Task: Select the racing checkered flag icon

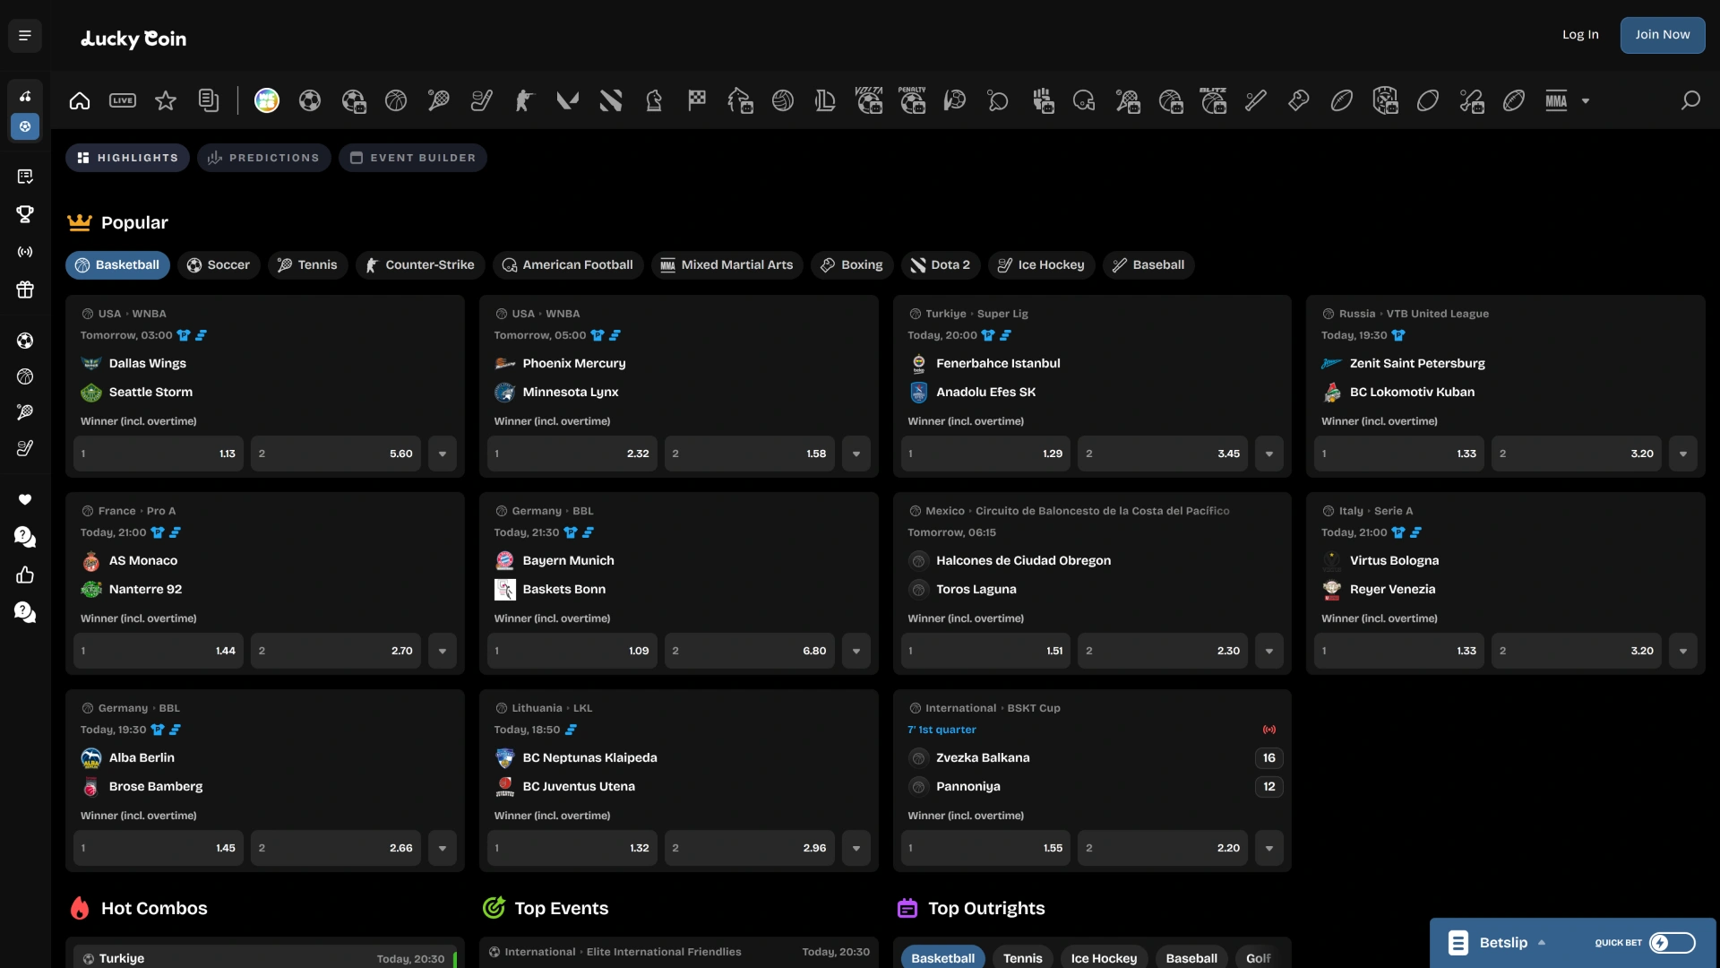Action: [x=697, y=101]
